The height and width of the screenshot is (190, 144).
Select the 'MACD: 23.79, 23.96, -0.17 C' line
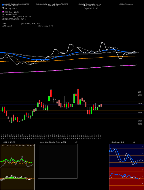pos(14,19)
